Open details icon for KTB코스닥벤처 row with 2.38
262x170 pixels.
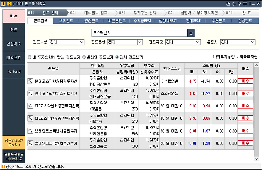[x=30, y=106]
